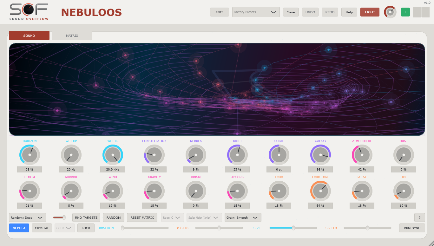Image resolution: width=434 pixels, height=246 pixels.
Task: Click the Nebula amount knob
Action: click(196, 155)
